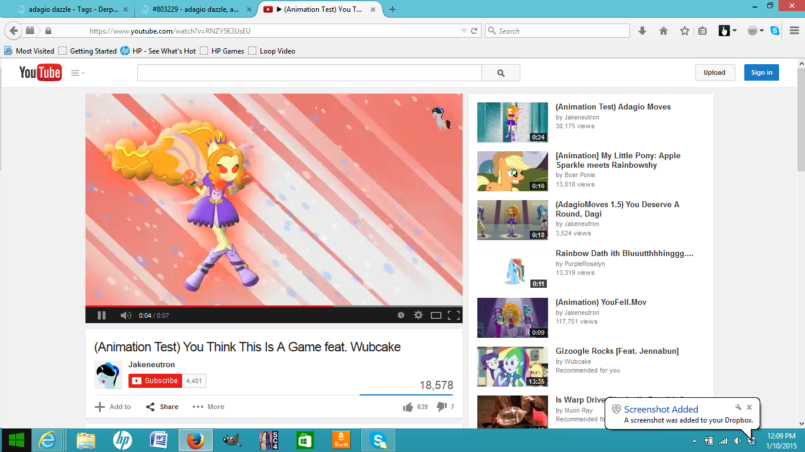Open Gizoogle Rocks video title
This screenshot has width=805, height=452.
click(x=617, y=351)
